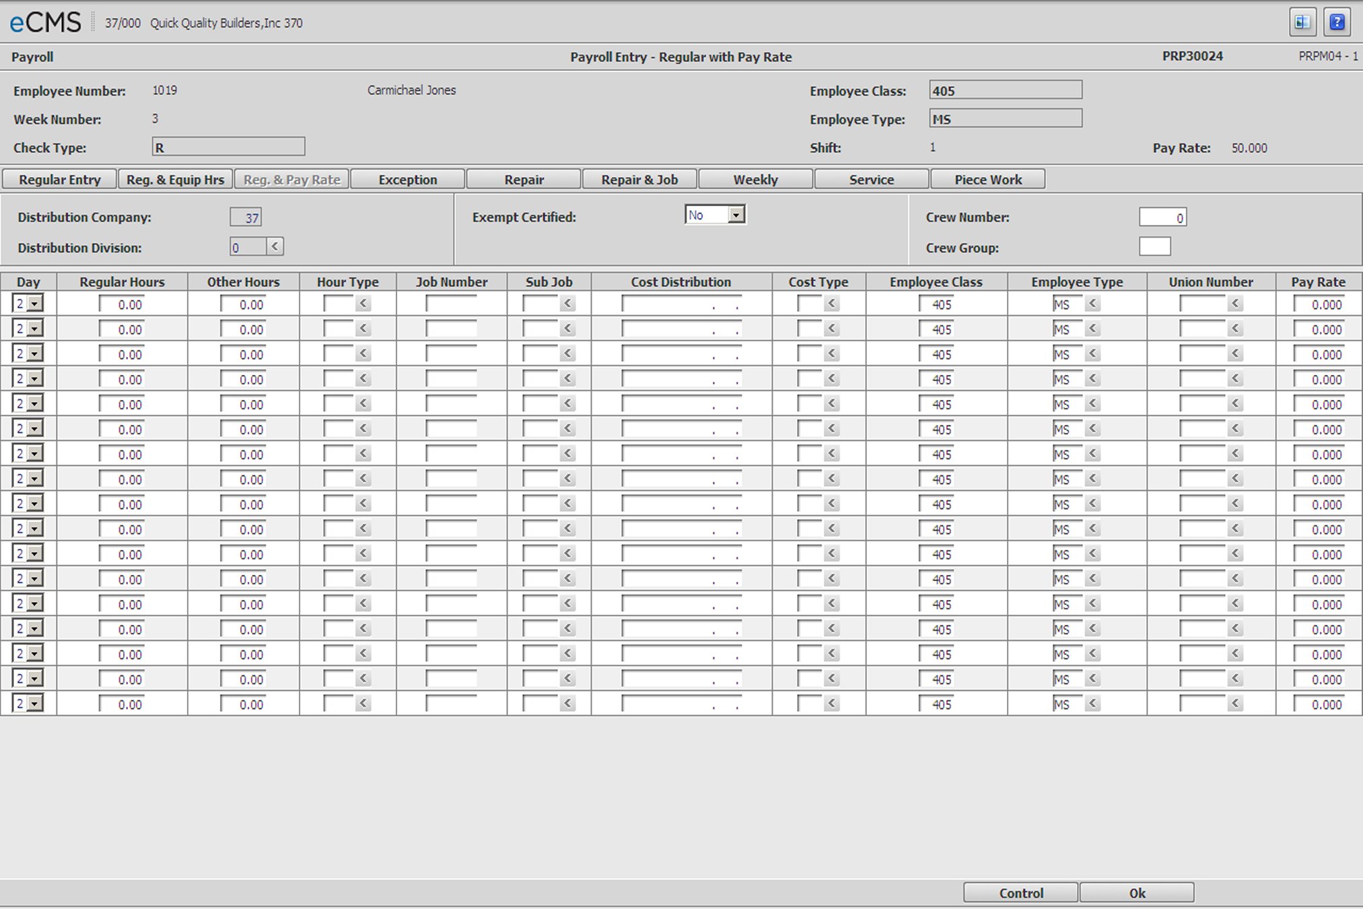Image resolution: width=1363 pixels, height=909 pixels.
Task: Open Cost Type lookup in first grid row
Action: pyautogui.click(x=832, y=304)
